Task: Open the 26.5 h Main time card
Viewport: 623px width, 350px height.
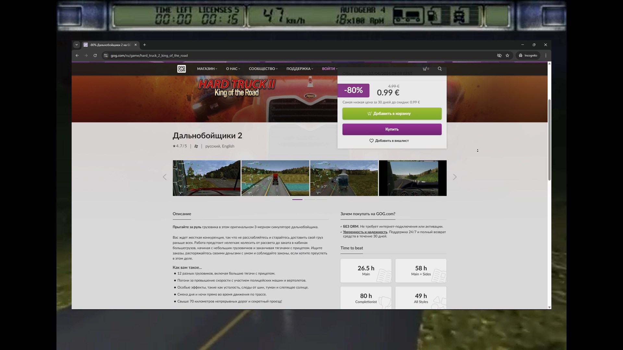Action: [x=366, y=271]
